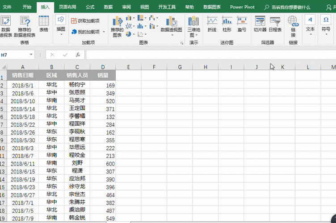Open the File (文件) tab
Screen dimensions: 336x223
(7, 7)
